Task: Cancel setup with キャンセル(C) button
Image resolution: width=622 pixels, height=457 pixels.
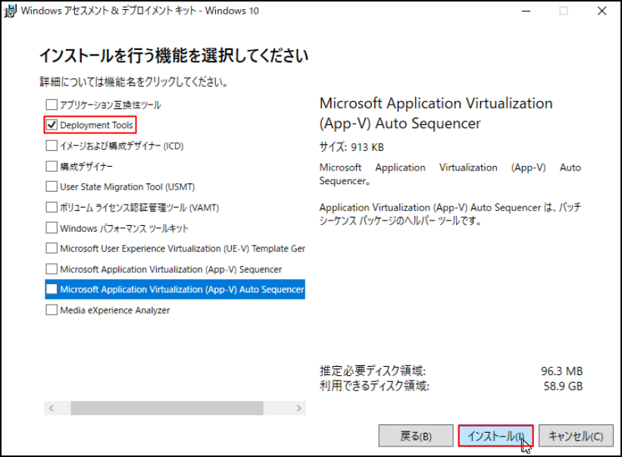Action: pos(576,436)
